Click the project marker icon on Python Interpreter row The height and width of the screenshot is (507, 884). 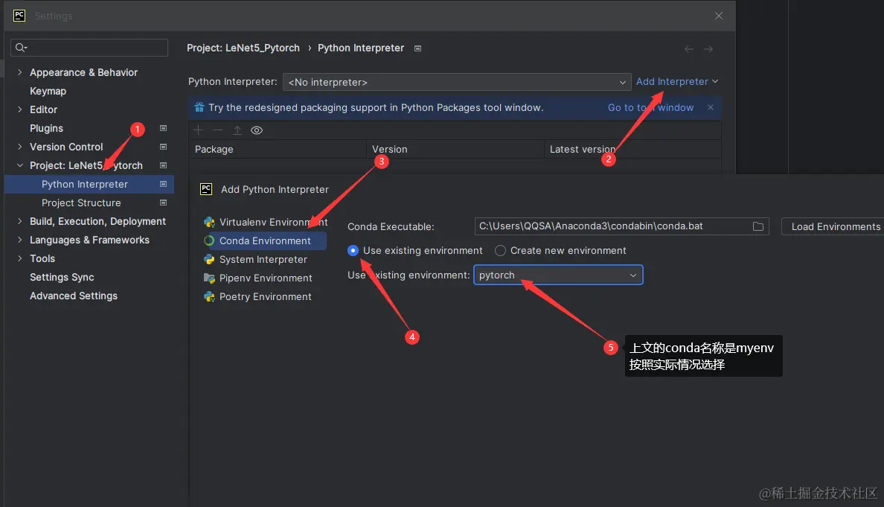[x=163, y=184]
